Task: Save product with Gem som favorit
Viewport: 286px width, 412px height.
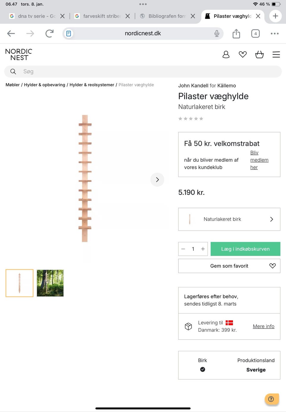Action: click(x=229, y=266)
